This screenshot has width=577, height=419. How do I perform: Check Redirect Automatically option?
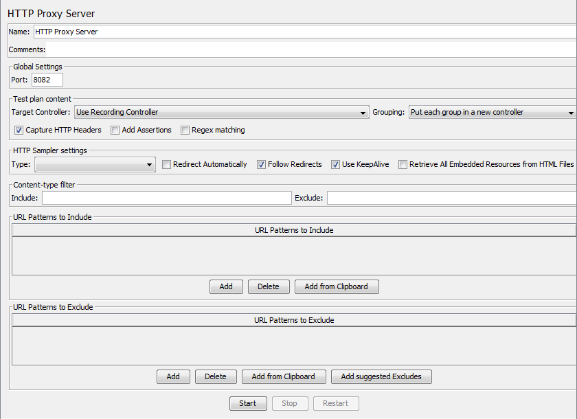click(167, 165)
